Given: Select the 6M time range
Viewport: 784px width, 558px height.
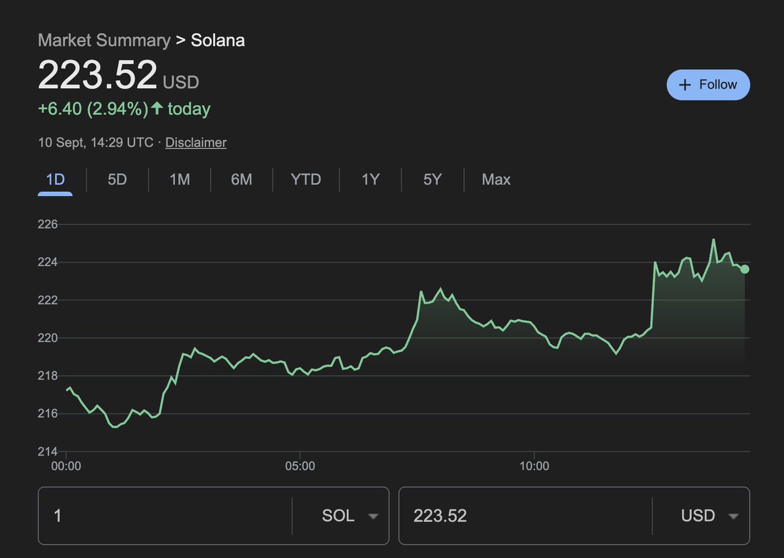Looking at the screenshot, I should [x=241, y=179].
